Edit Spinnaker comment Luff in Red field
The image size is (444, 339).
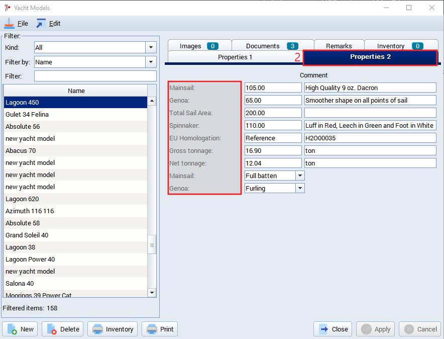pos(370,125)
